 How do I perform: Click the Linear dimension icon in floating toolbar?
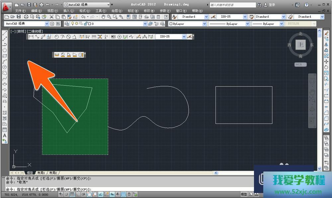[31, 37]
